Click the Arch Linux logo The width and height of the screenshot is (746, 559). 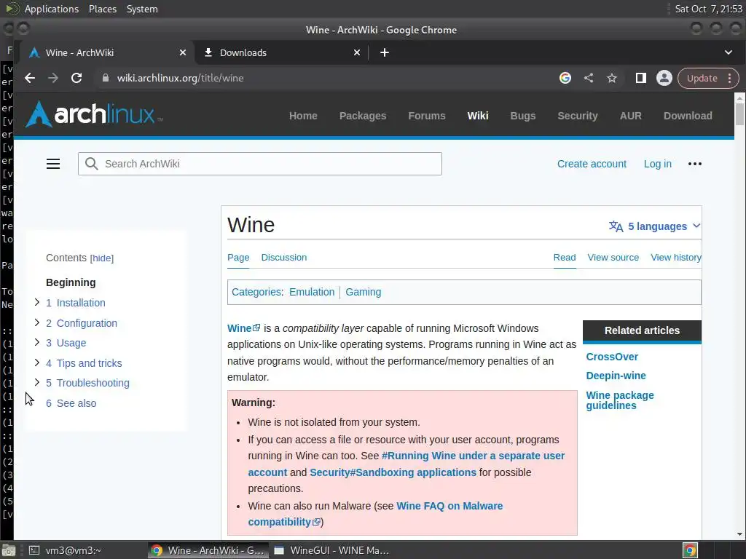[x=94, y=114]
